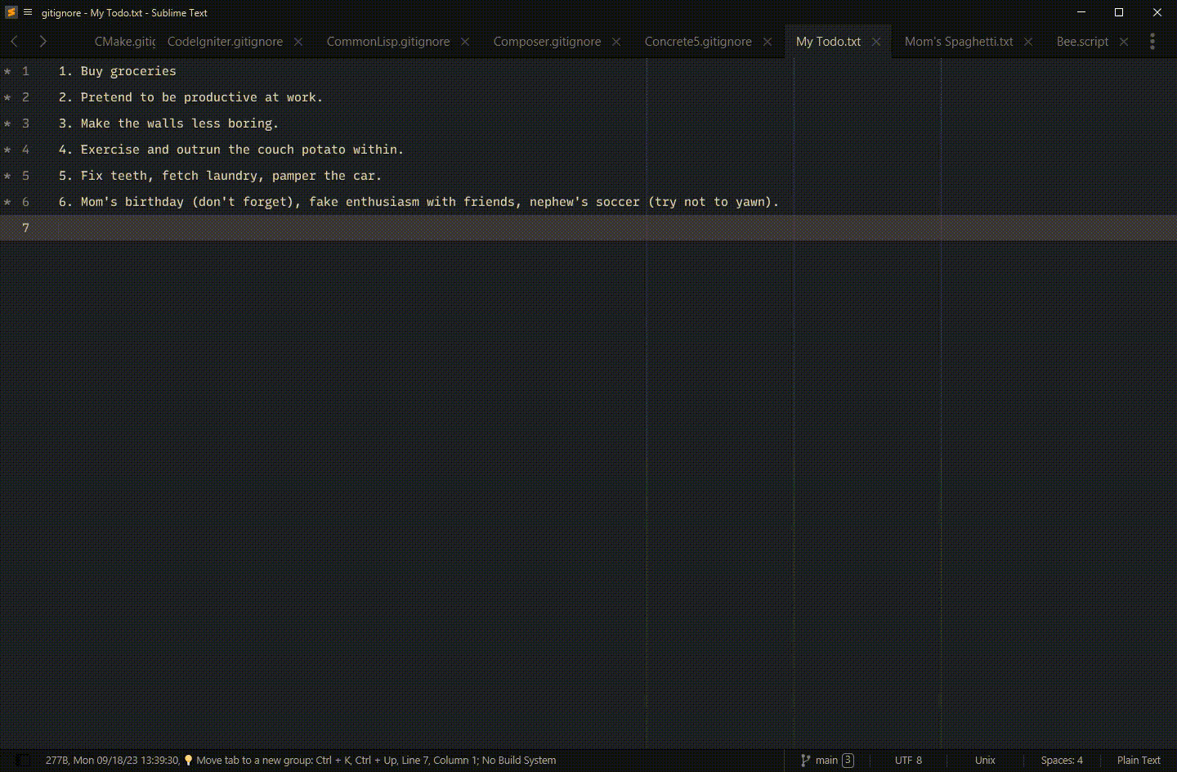Close the Composer.gitignore tab

(616, 42)
